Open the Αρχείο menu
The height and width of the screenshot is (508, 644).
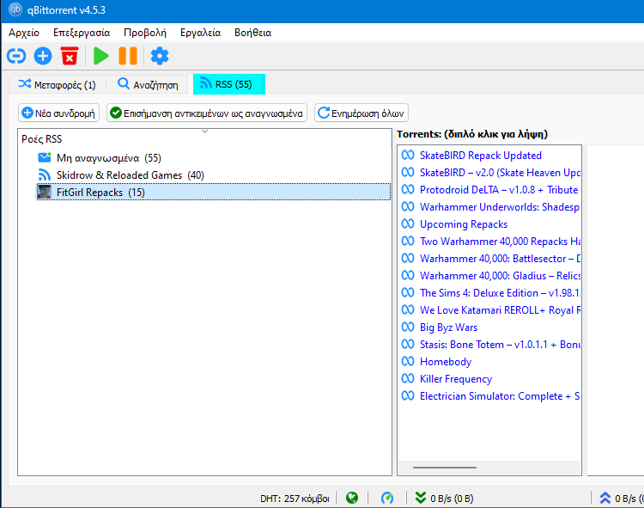[24, 33]
